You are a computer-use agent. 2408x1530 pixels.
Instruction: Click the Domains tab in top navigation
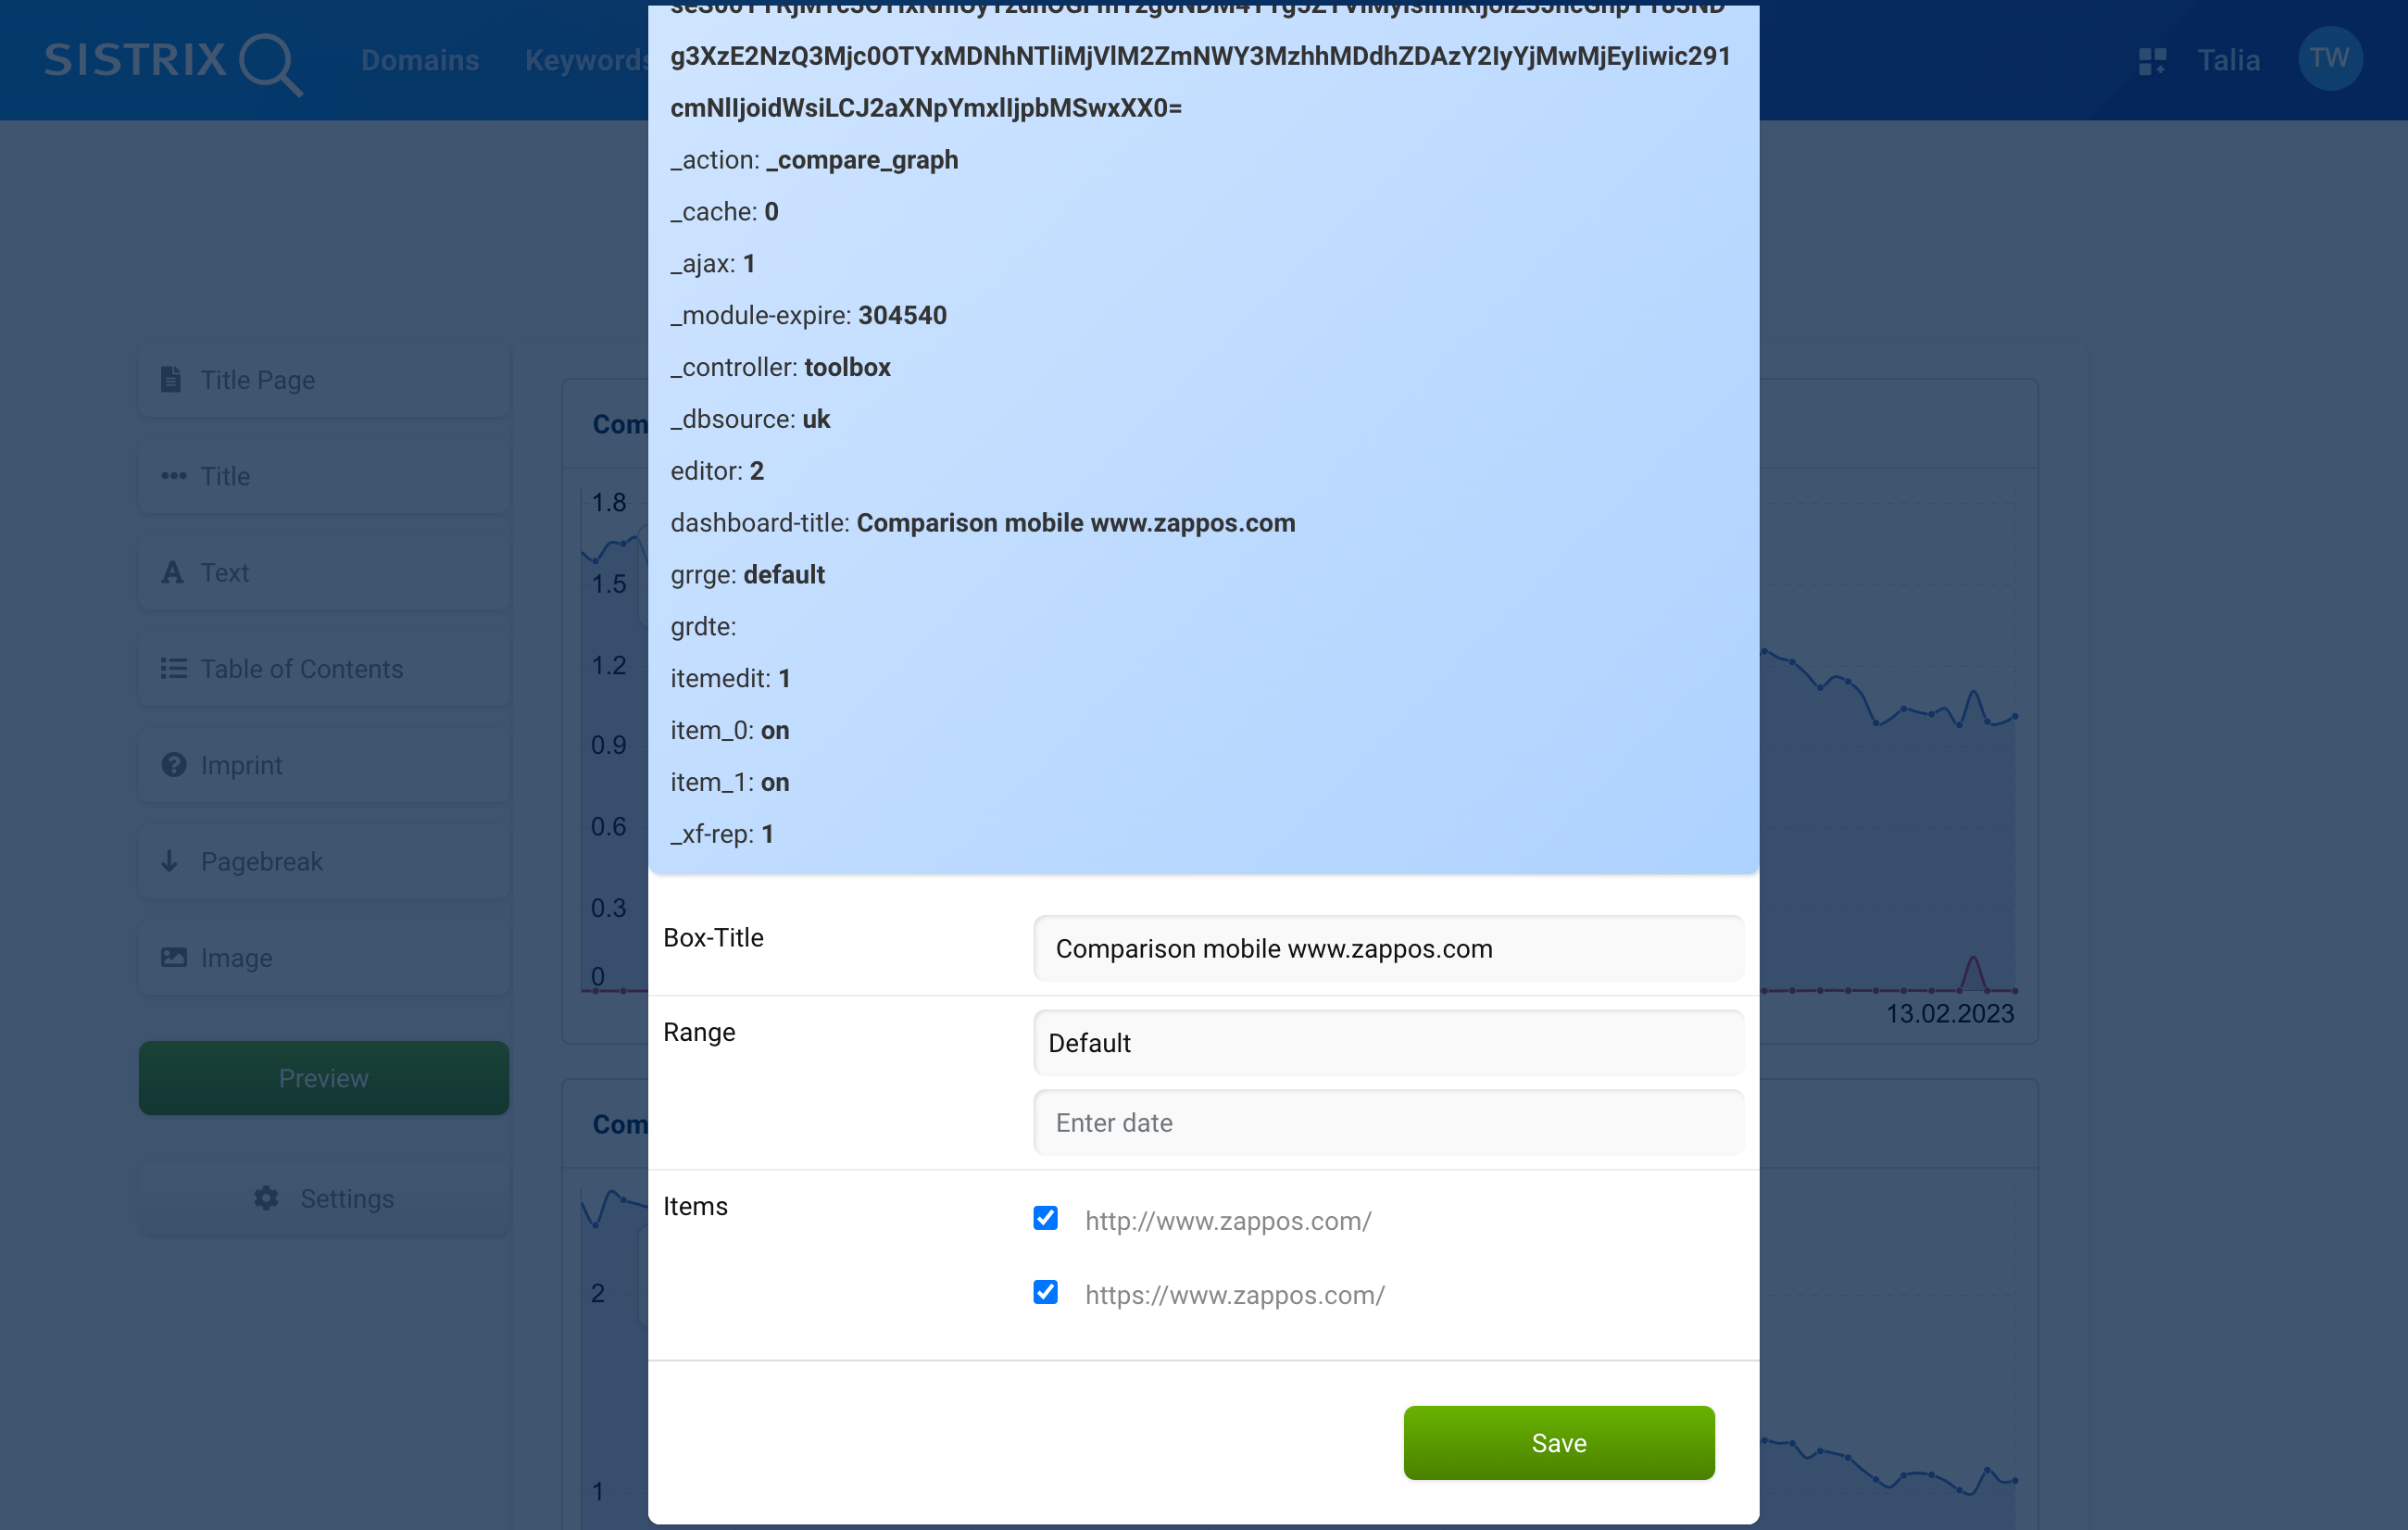click(x=420, y=59)
